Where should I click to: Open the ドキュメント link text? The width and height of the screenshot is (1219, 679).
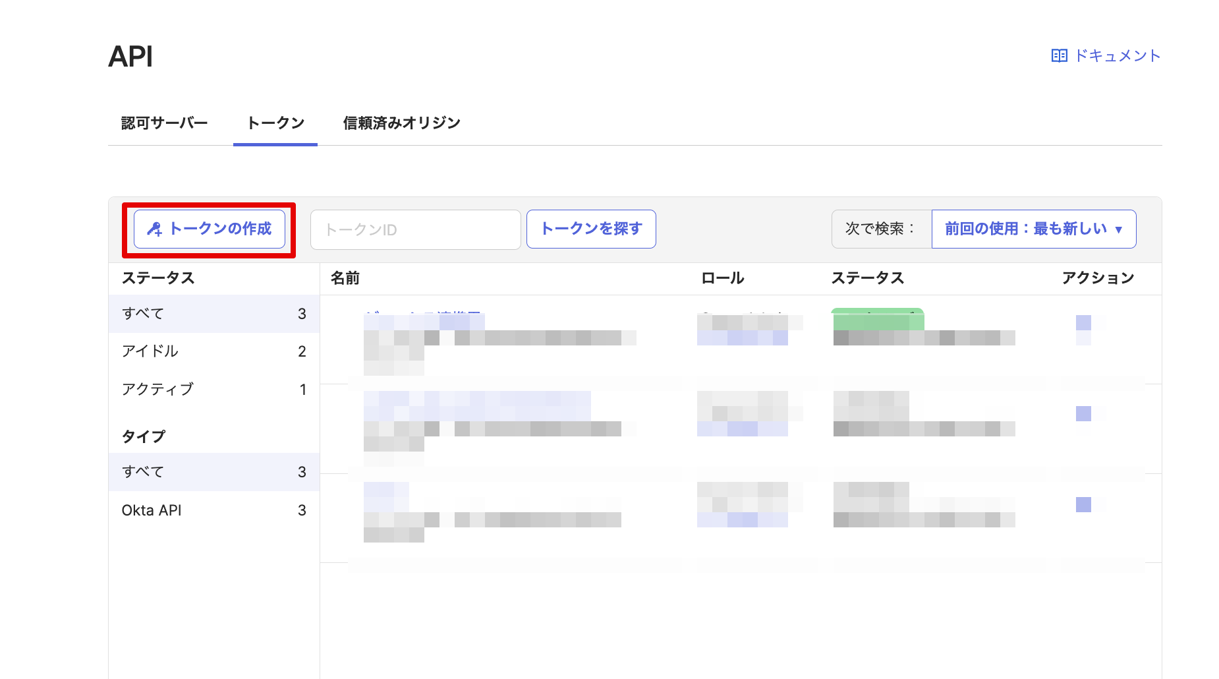click(x=1117, y=56)
